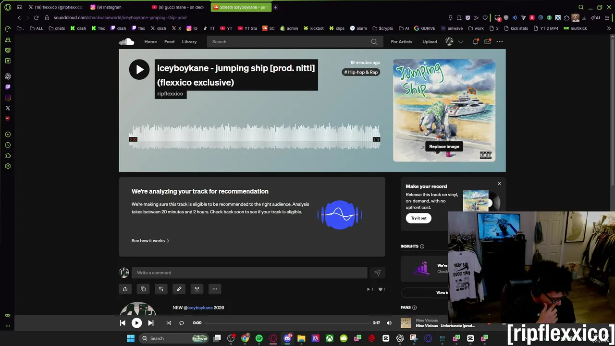The image size is (615, 346).
Task: Expand the profile avatar dropdown chevron
Action: tap(460, 42)
